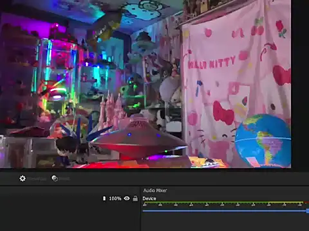Click the volume slider handle at far right
The width and height of the screenshot is (309, 231).
(308, 211)
